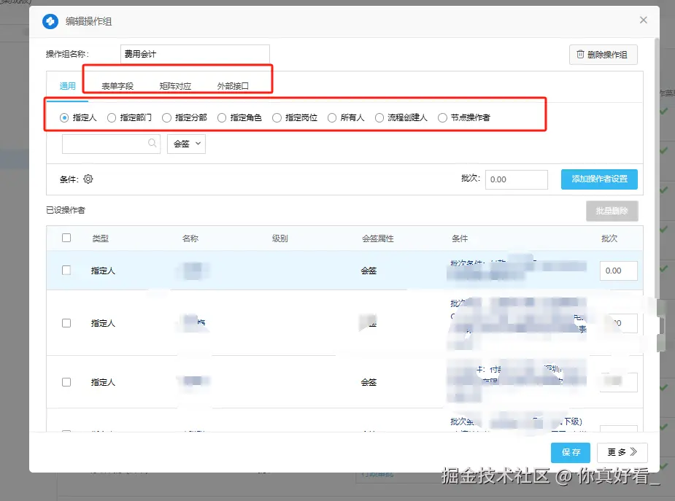This screenshot has height=501, width=675.
Task: Click the 添加操作者设置 button
Action: point(599,179)
